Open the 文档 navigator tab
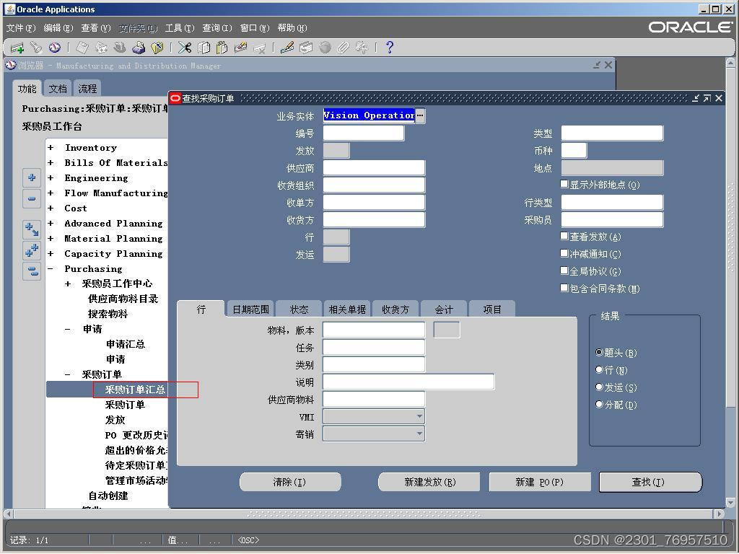This screenshot has height=554, width=739. (58, 89)
